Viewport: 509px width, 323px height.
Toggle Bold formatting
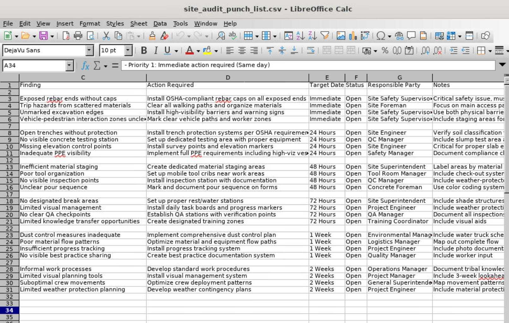144,51
